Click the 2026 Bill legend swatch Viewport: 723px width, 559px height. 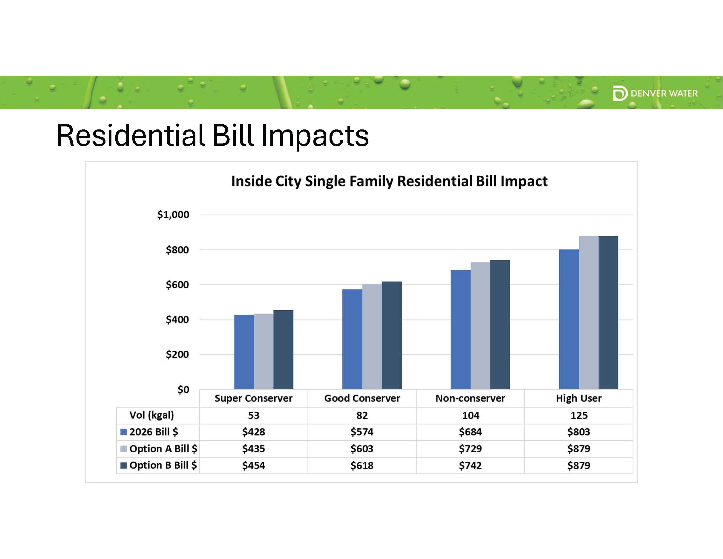coord(123,432)
